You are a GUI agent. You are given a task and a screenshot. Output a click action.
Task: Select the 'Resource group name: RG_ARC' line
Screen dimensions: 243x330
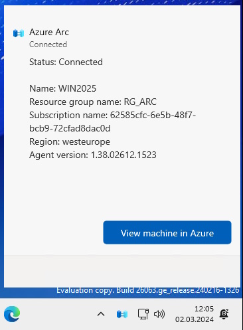coord(93,102)
